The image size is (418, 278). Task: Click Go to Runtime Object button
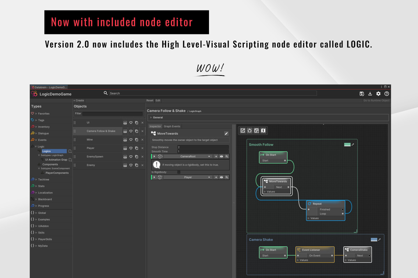[x=377, y=100]
